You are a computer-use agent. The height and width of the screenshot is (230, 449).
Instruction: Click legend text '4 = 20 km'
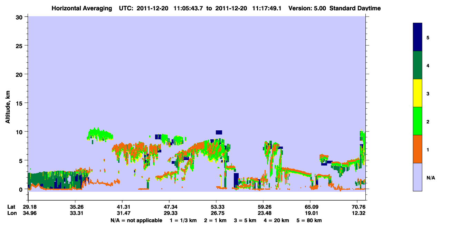click(x=277, y=220)
